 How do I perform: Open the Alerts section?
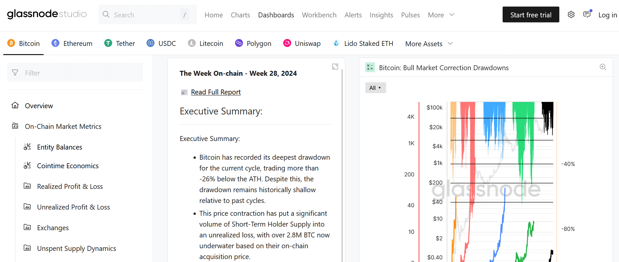(x=353, y=15)
